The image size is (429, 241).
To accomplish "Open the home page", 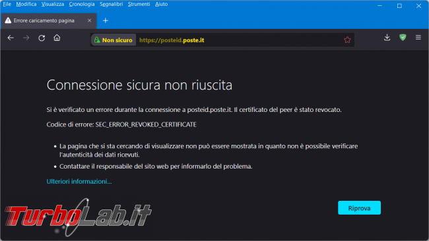I will pos(57,38).
